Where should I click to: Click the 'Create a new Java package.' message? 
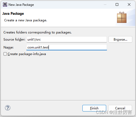tap(26, 20)
